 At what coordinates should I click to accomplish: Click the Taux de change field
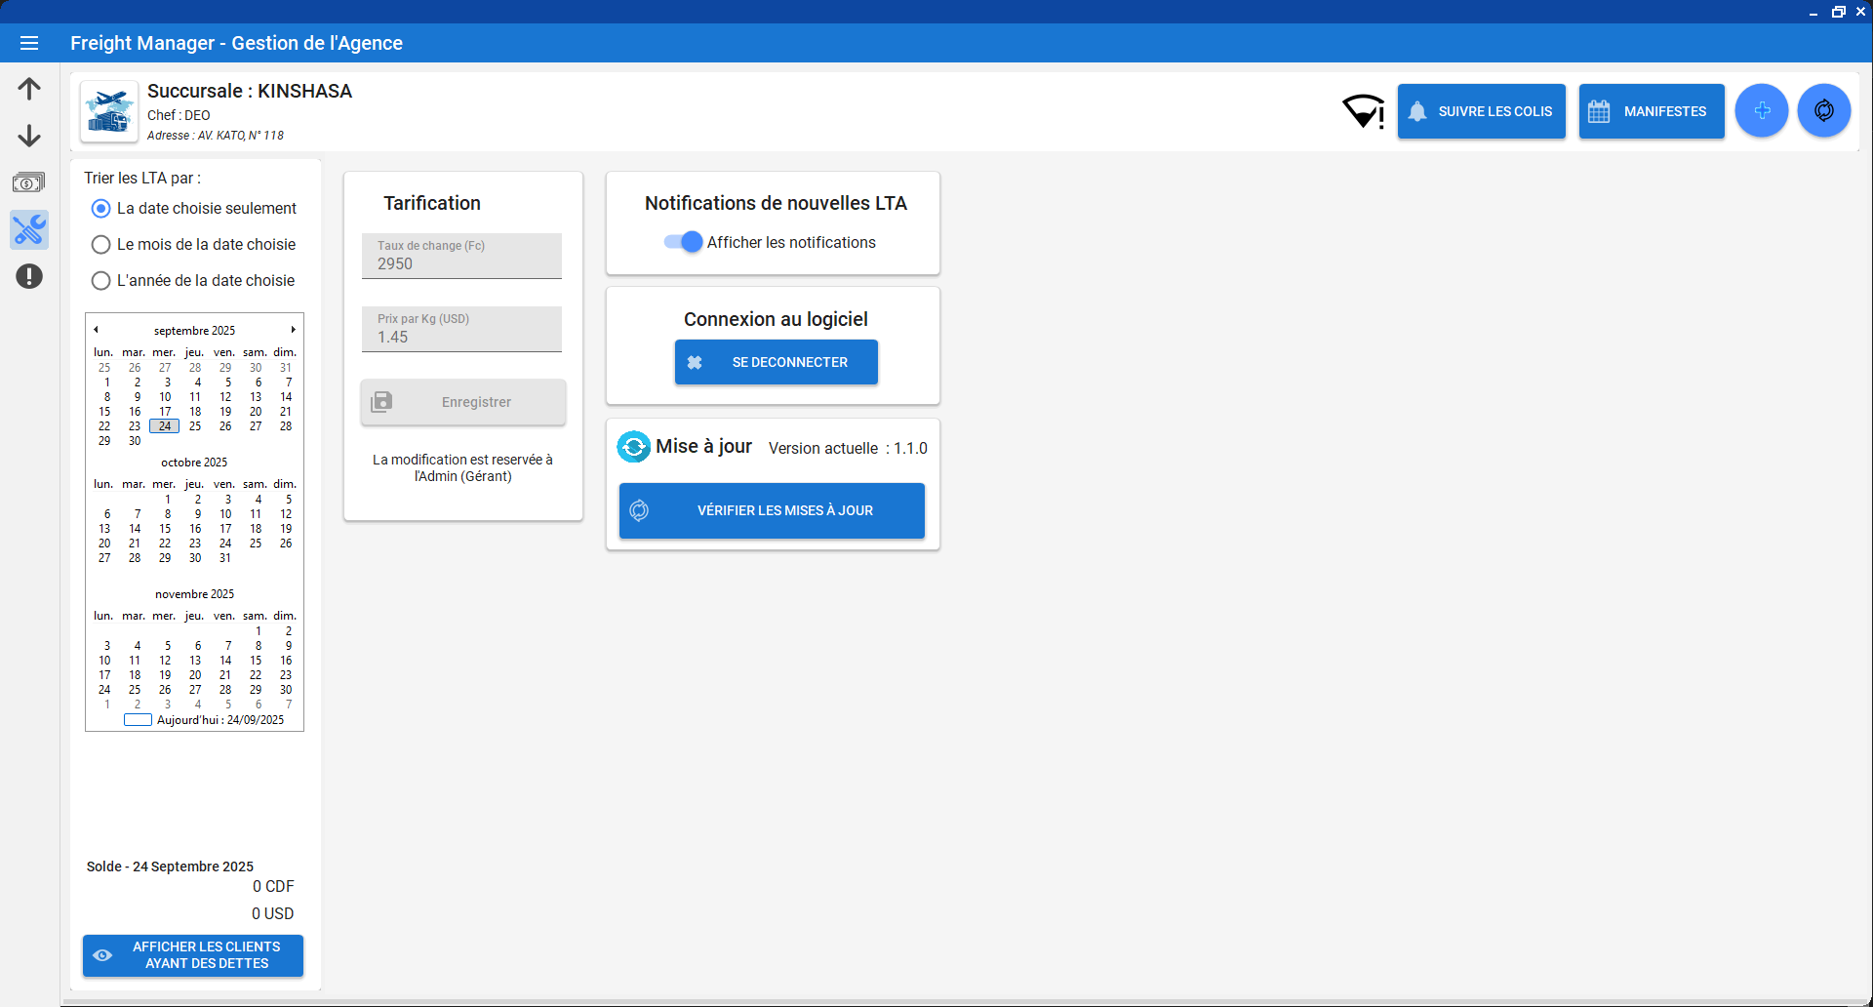coord(461,257)
